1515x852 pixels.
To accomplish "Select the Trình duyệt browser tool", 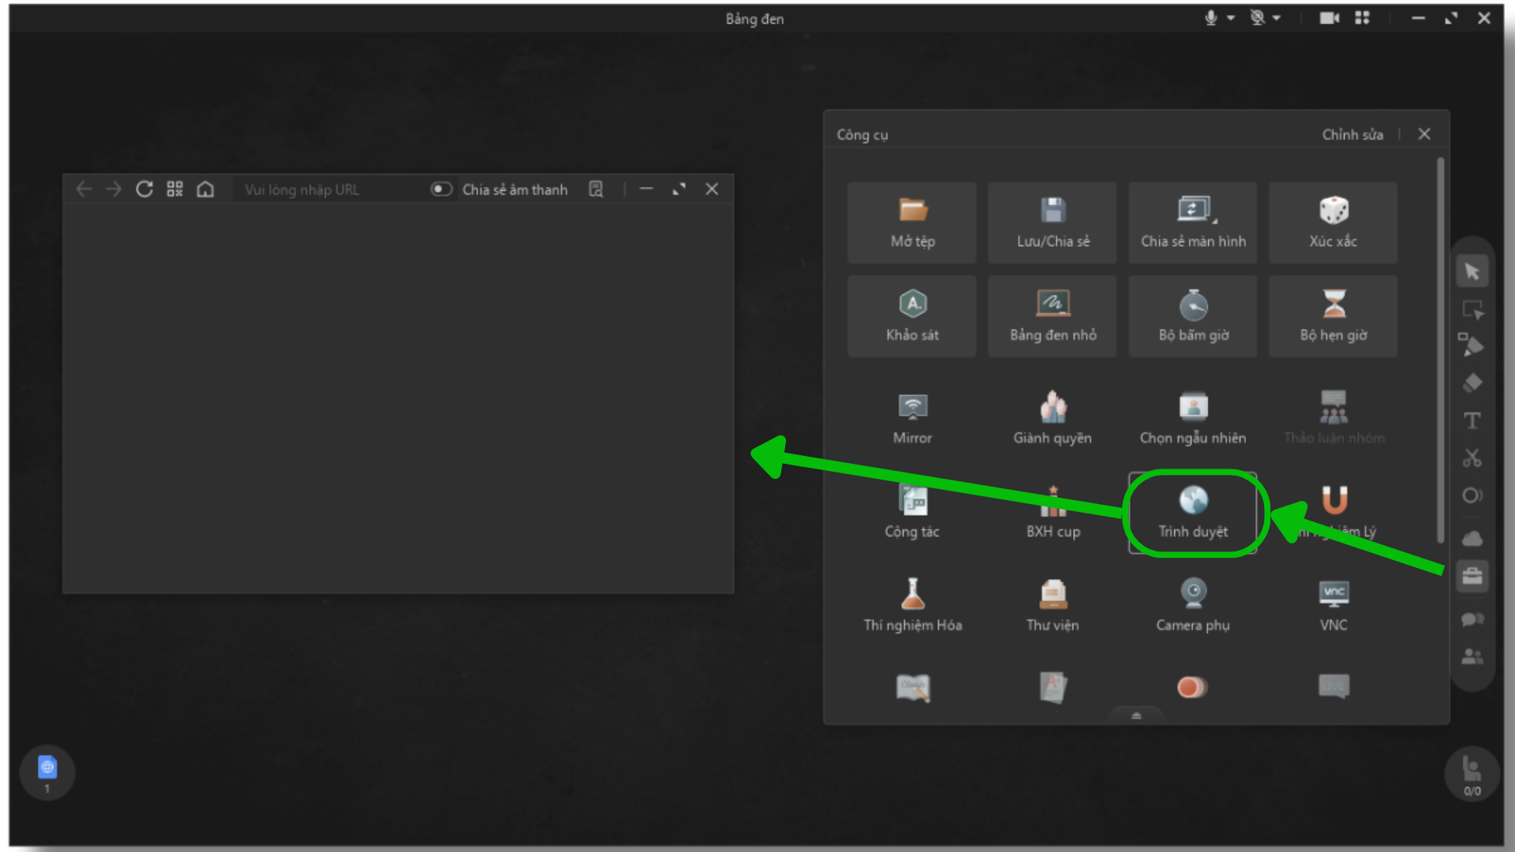I will pos(1192,513).
